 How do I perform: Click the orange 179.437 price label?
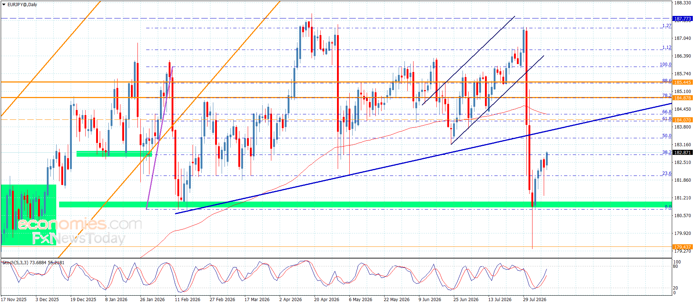(682, 247)
